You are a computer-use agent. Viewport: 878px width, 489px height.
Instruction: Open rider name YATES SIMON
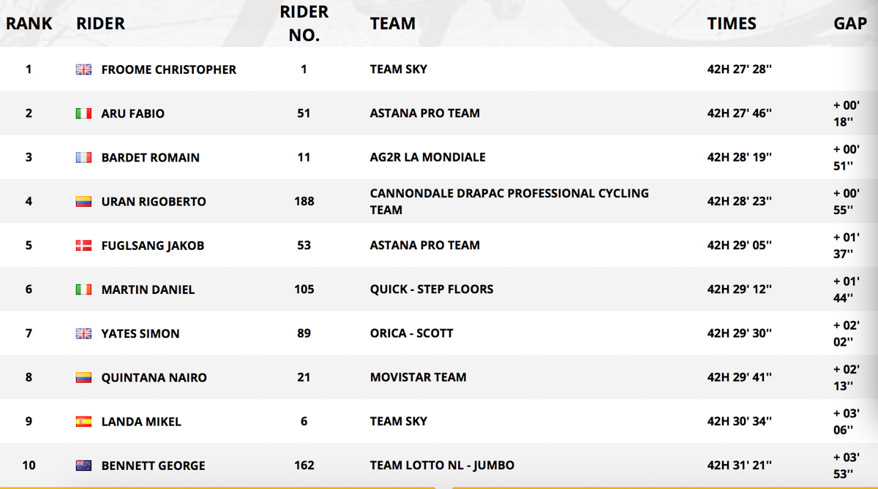tap(140, 334)
